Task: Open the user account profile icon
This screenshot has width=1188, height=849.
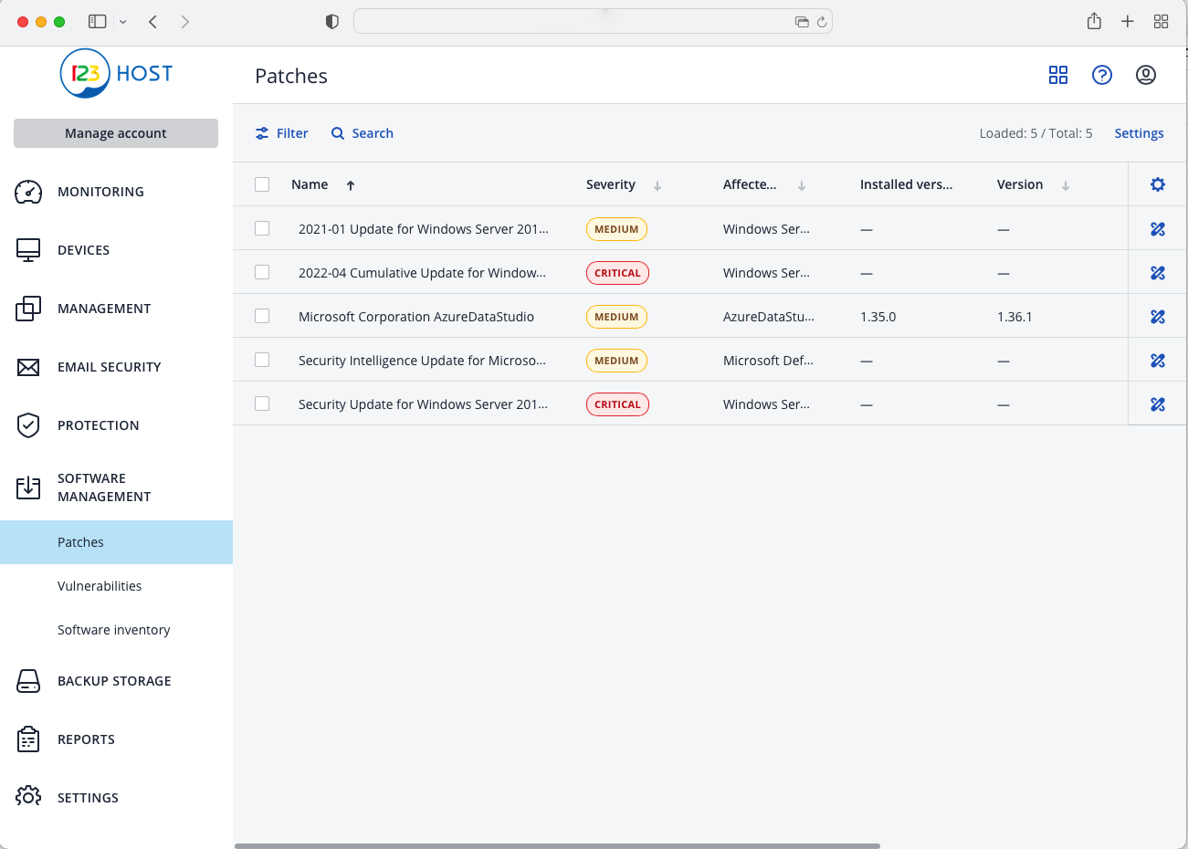Action: coord(1145,75)
